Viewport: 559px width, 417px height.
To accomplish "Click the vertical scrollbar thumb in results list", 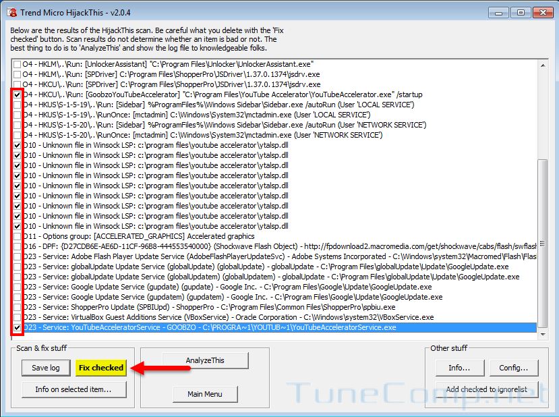I will [543, 244].
